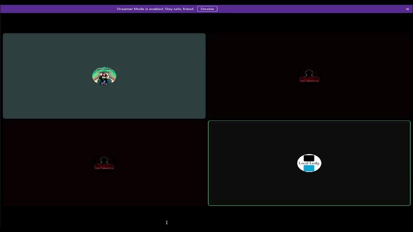The width and height of the screenshot is (413, 232).
Task: Select the green pixel-art participant avatar
Action: 104,76
